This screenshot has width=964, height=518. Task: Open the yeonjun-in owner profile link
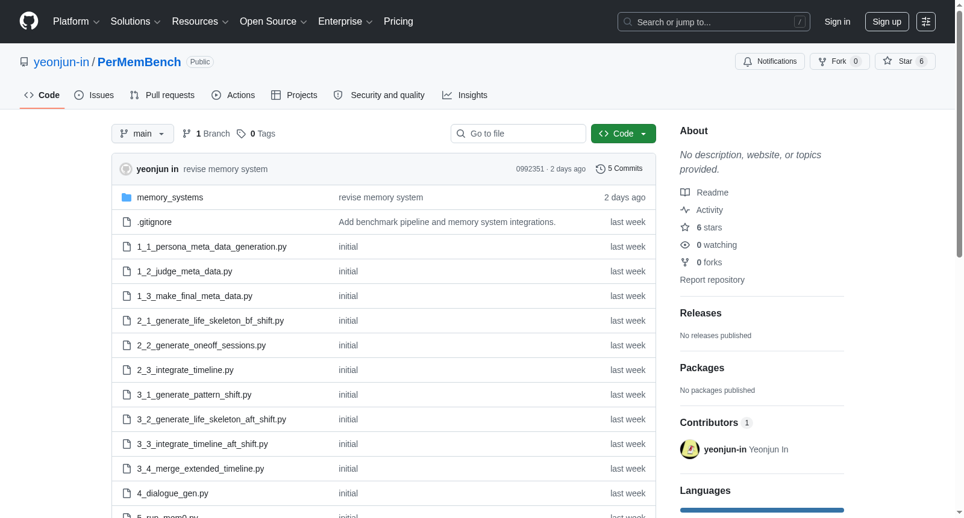coord(61,62)
